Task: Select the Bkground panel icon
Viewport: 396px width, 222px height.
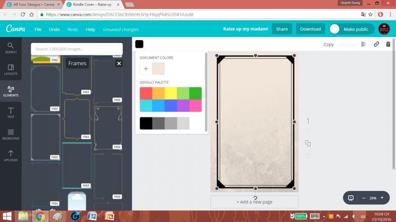Action: 10,134
